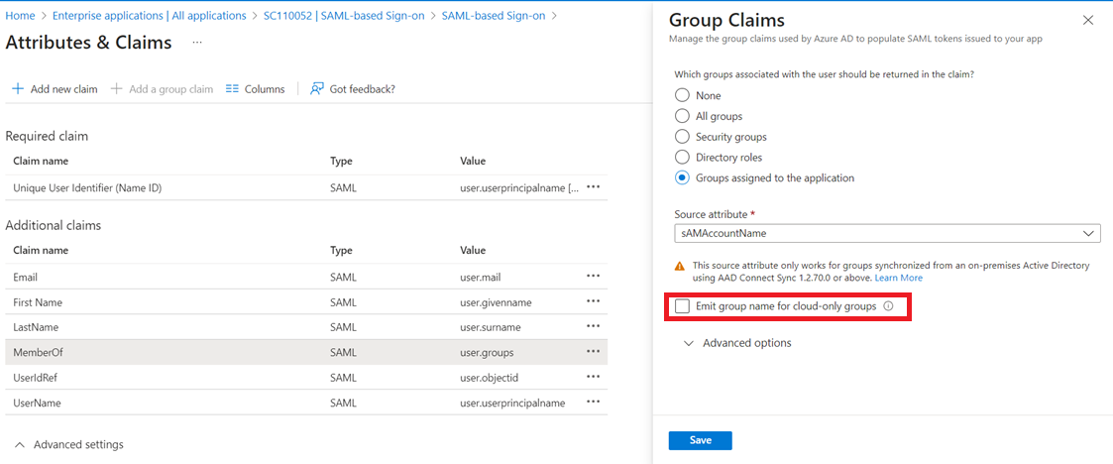
Task: Click the user.userprincipalname value in the UserName row
Action: click(x=512, y=403)
